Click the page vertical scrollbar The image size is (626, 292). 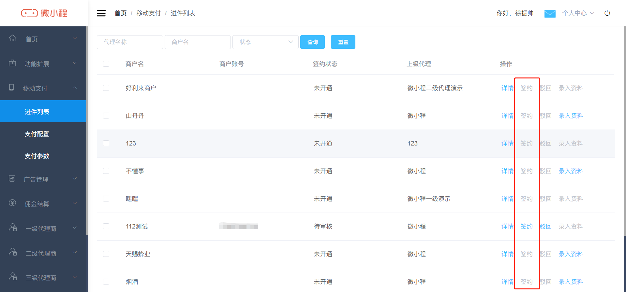[x=625, y=130]
